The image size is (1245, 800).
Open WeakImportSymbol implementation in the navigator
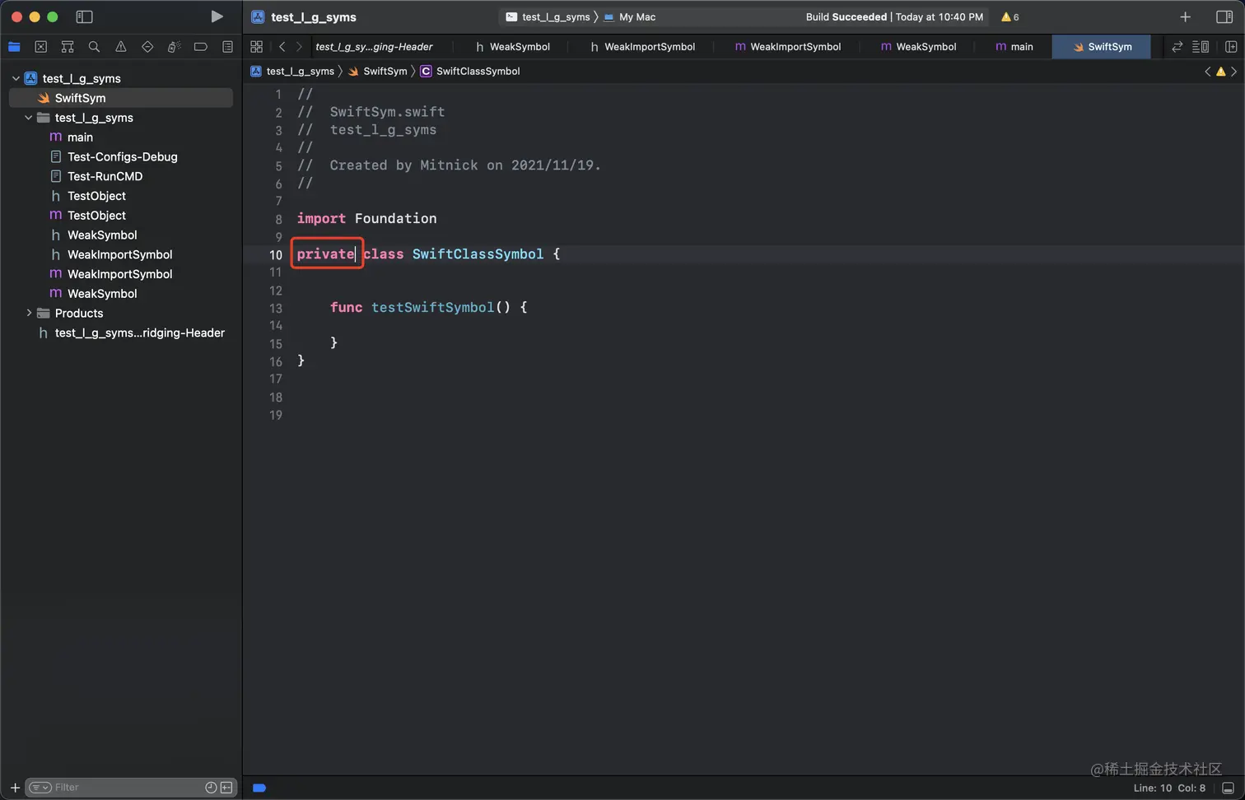tap(120, 274)
